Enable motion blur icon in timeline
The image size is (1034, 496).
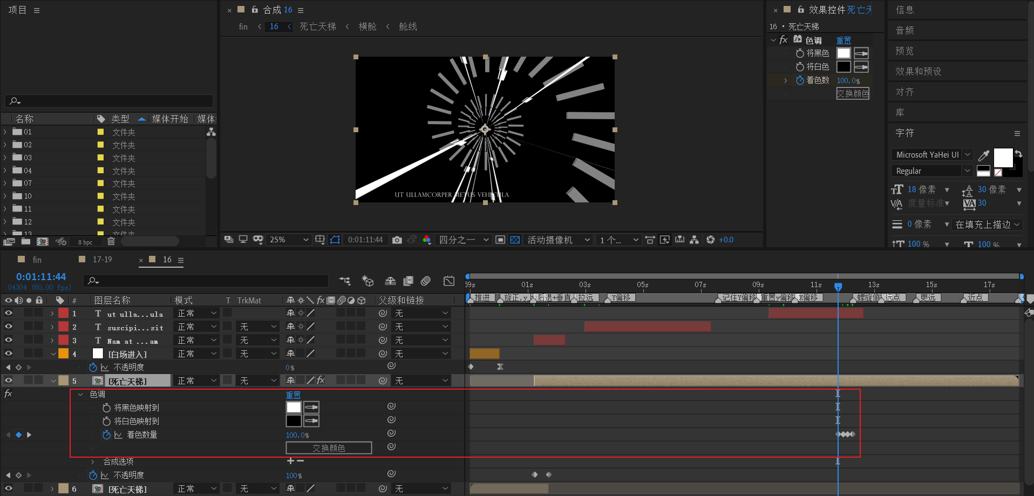click(x=426, y=281)
